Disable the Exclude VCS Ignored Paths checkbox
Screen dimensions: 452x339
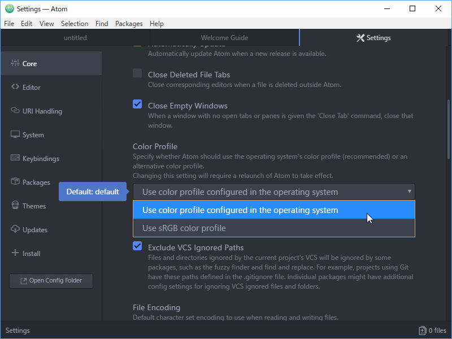[x=137, y=246]
